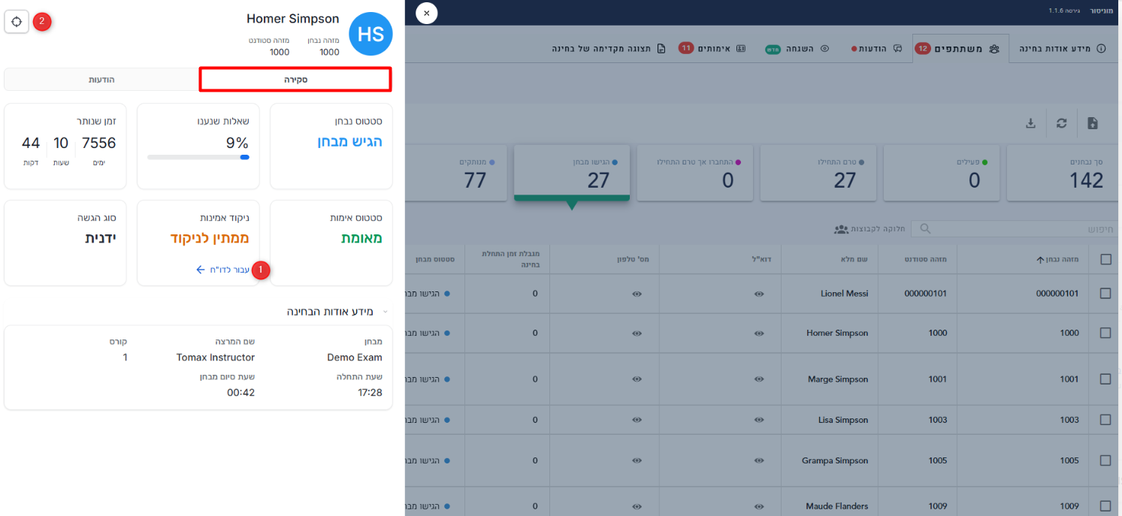Click the name Maude Flanders in the table
The width and height of the screenshot is (1122, 516).
pos(837,506)
